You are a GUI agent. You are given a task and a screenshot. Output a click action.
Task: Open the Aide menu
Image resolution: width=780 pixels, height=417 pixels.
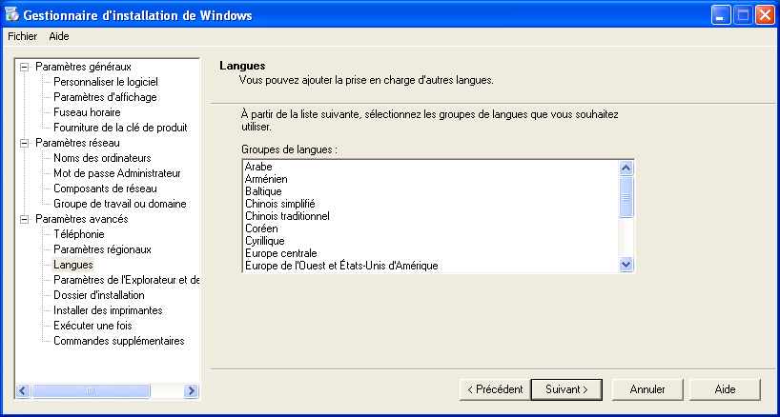pos(59,36)
